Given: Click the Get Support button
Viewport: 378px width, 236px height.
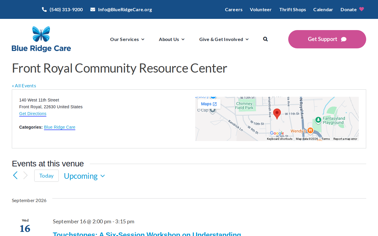Looking at the screenshot, I should pyautogui.click(x=327, y=39).
